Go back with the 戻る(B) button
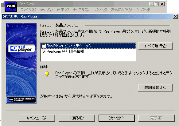 76,118
